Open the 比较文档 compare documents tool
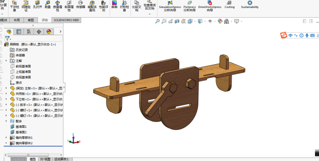This screenshot has height=161, width=319. pyautogui.click(x=137, y=6)
